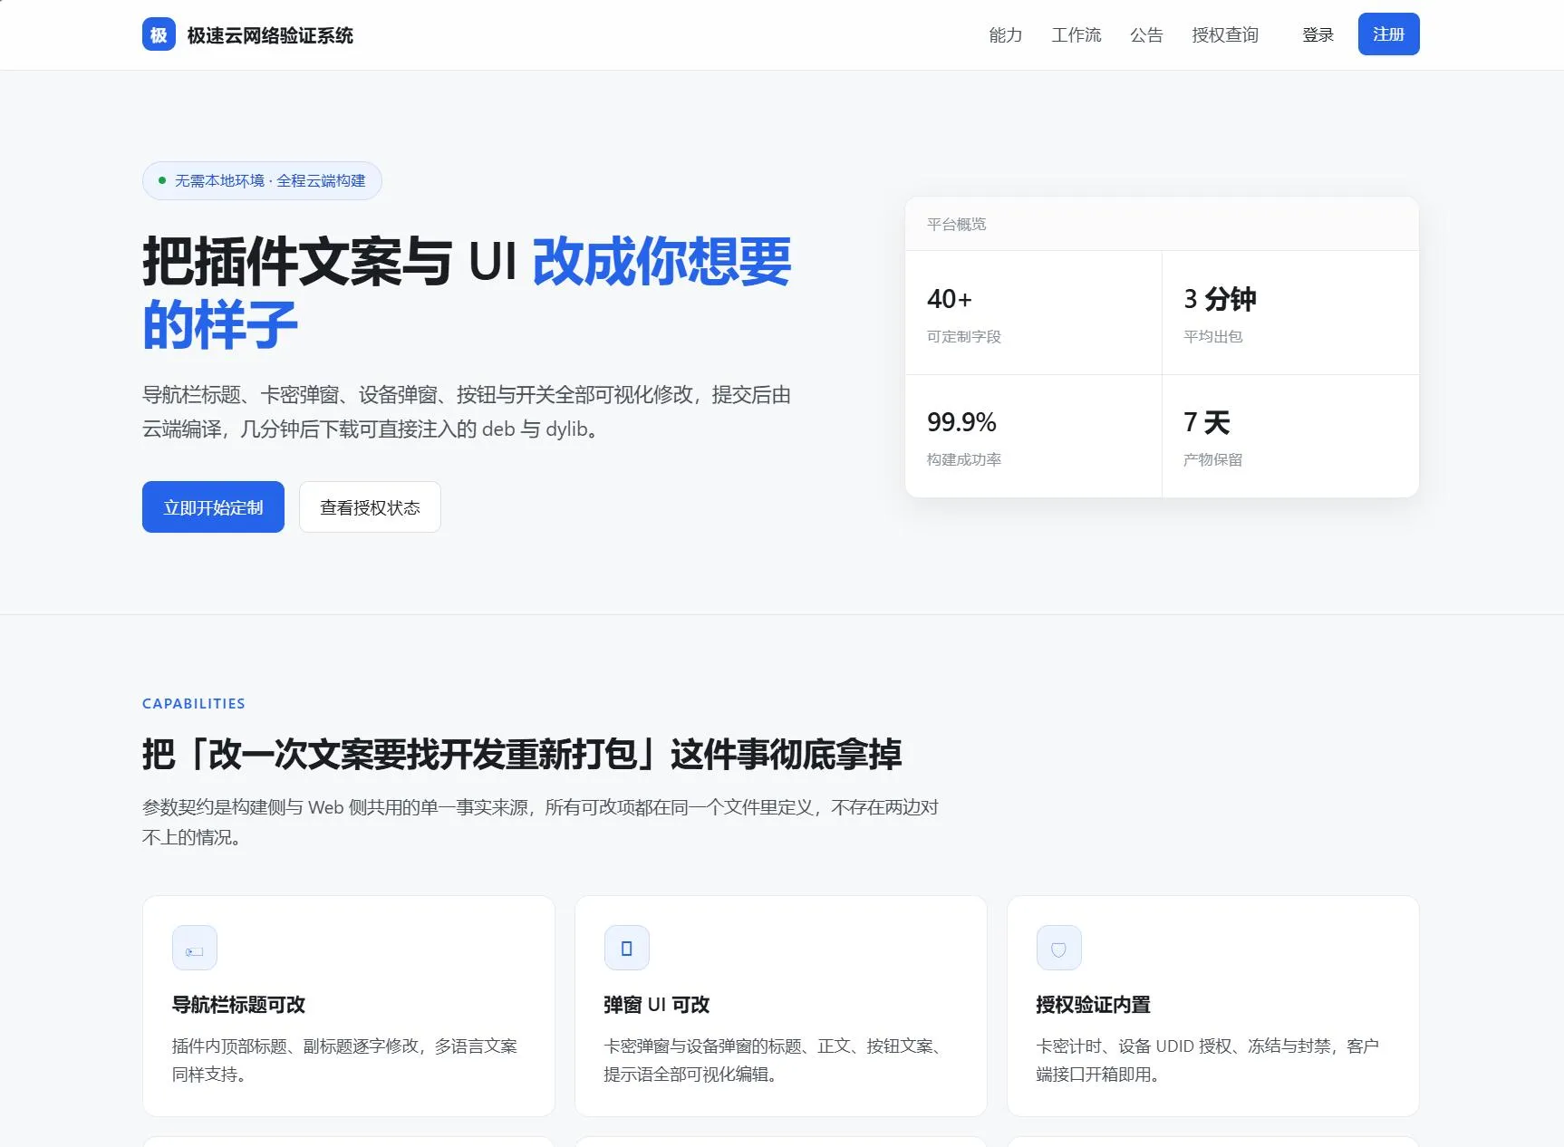1564x1147 pixels.
Task: Click the 授权验证内置 card title
Action: click(x=1094, y=1005)
